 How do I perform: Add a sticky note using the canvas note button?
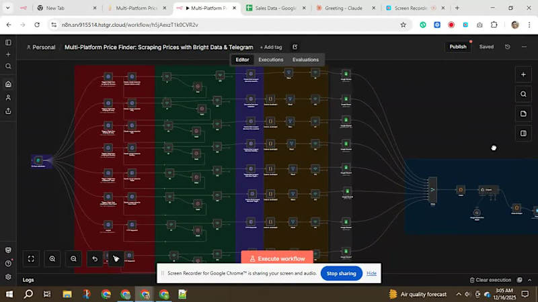coord(523,113)
